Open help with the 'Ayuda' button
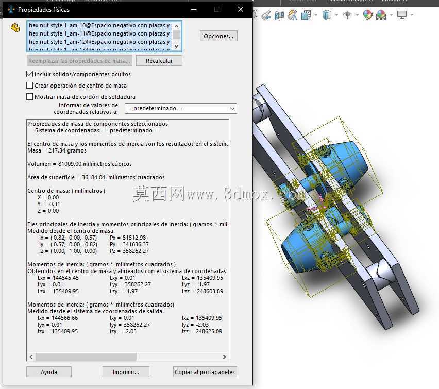Viewport: 439px width, 389px height. pyautogui.click(x=49, y=372)
